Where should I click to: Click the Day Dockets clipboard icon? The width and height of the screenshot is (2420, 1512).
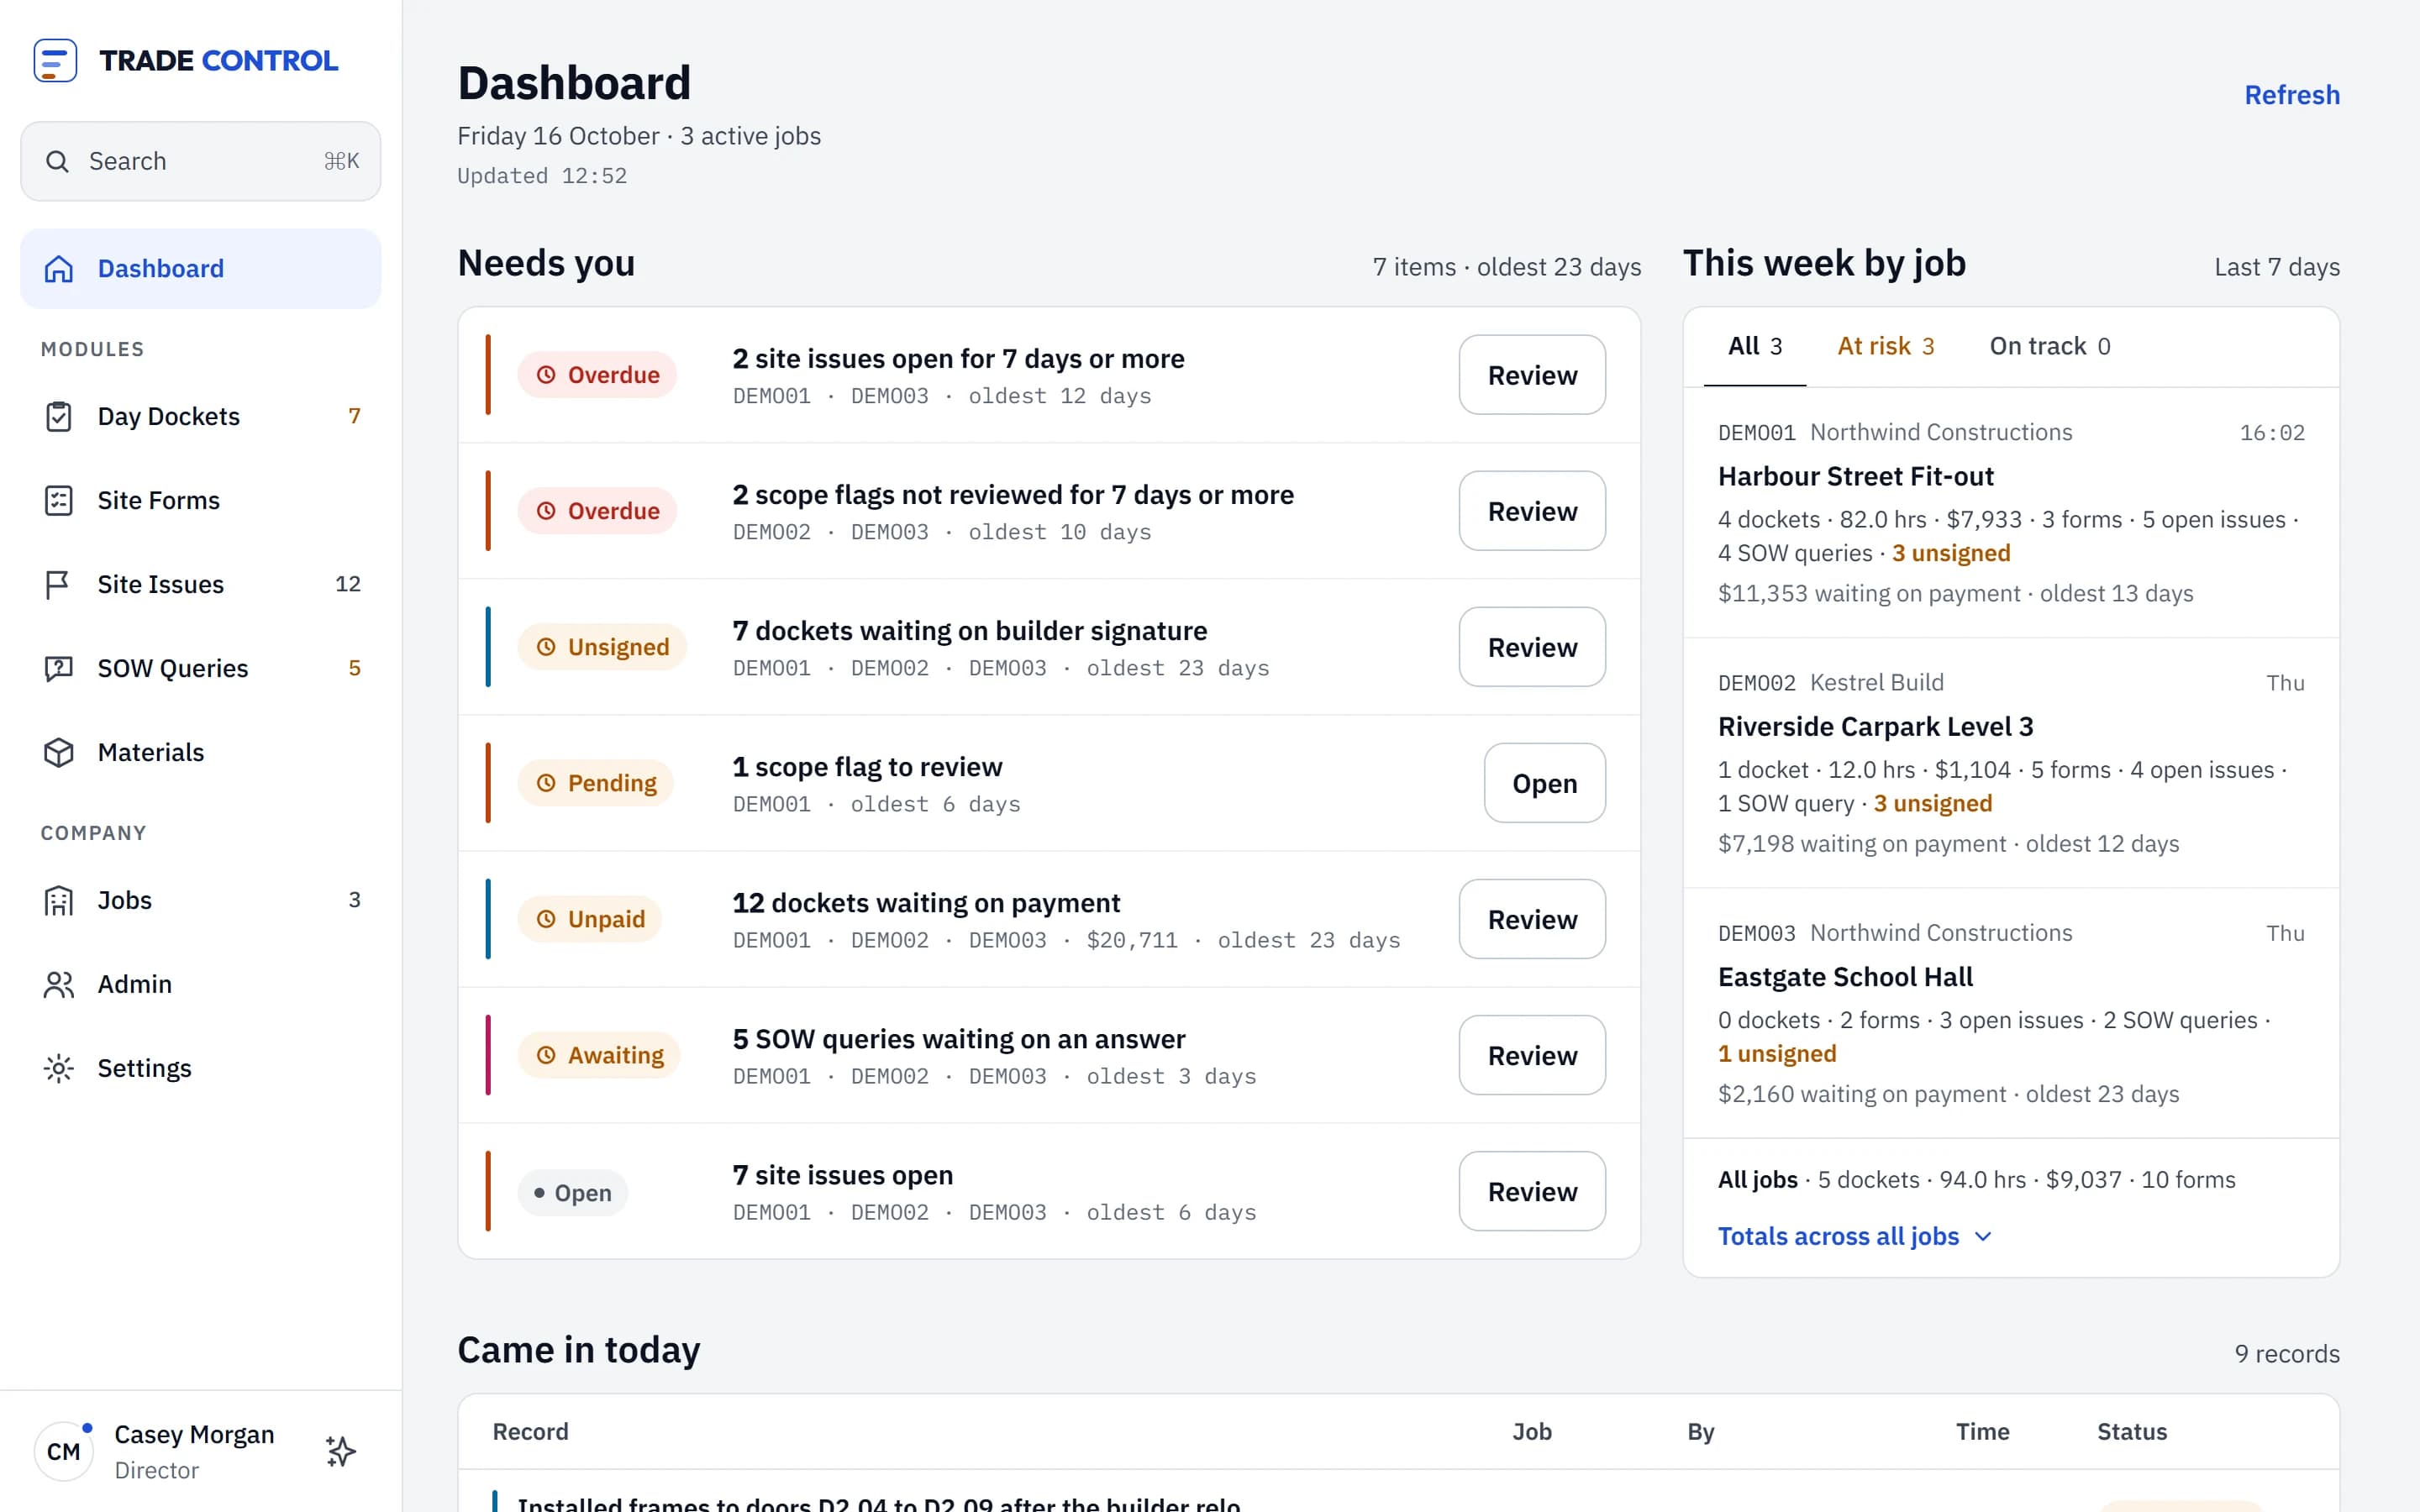click(x=59, y=416)
